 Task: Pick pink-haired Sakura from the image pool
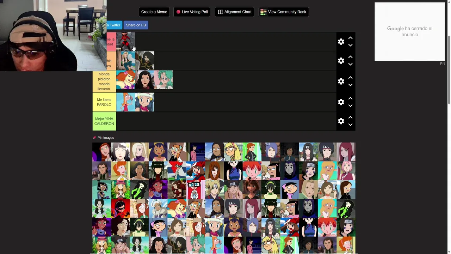[x=346, y=171]
